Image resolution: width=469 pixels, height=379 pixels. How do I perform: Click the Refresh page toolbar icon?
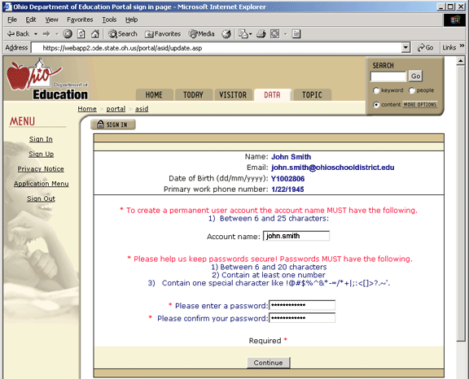click(x=81, y=34)
